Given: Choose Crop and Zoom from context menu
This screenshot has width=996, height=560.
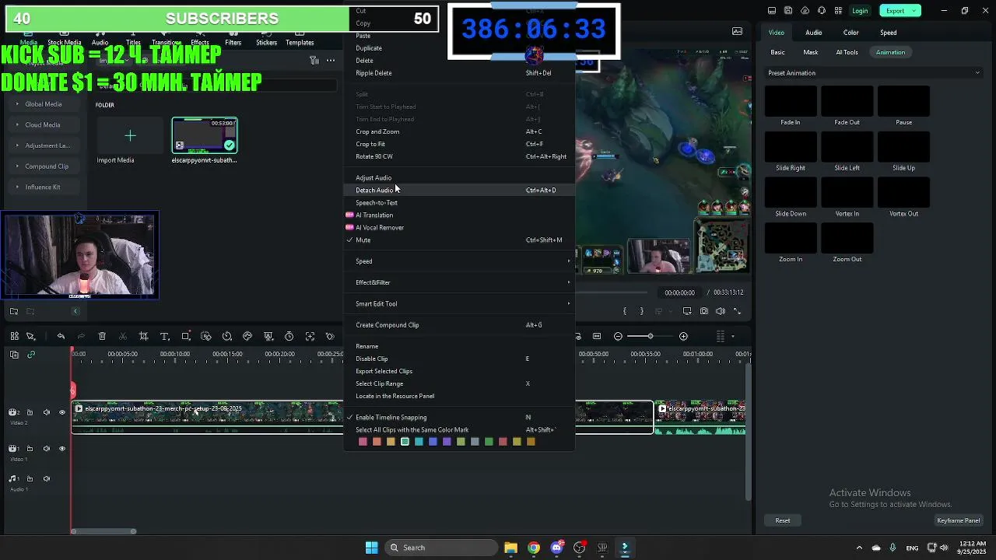Looking at the screenshot, I should pyautogui.click(x=459, y=131).
